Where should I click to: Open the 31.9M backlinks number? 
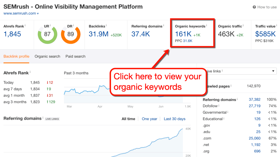[99, 34]
